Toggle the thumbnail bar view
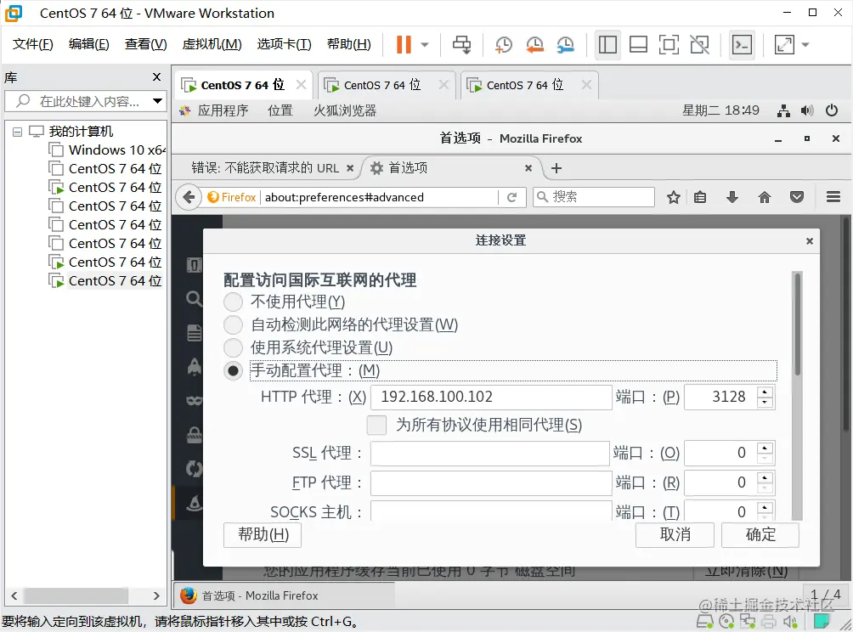Image resolution: width=853 pixels, height=632 pixels. tap(638, 45)
